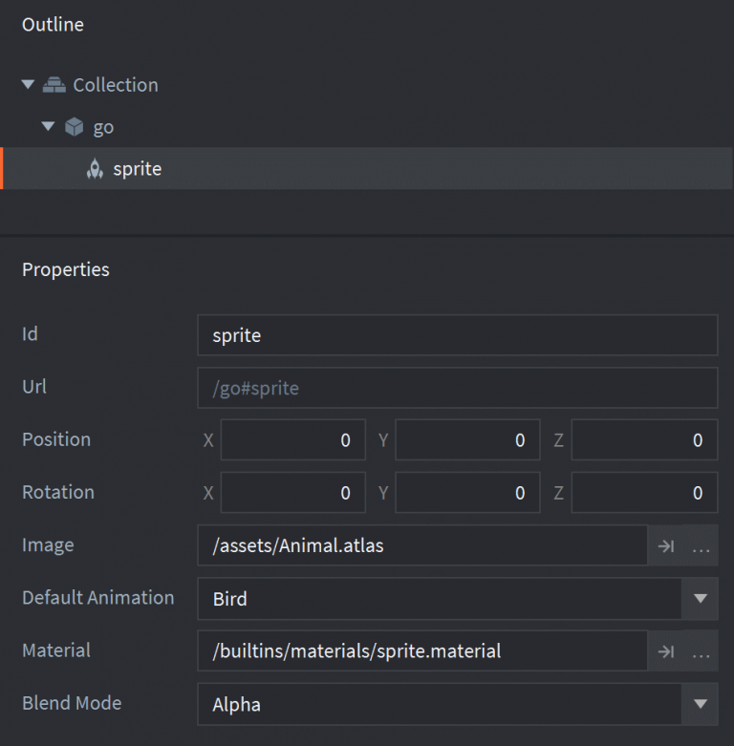Screen dimensions: 734x746
Task: Select the Collection root in the Outline
Action: point(116,85)
